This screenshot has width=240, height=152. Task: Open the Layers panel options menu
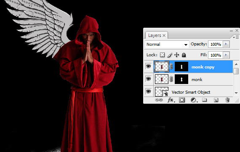(236, 37)
